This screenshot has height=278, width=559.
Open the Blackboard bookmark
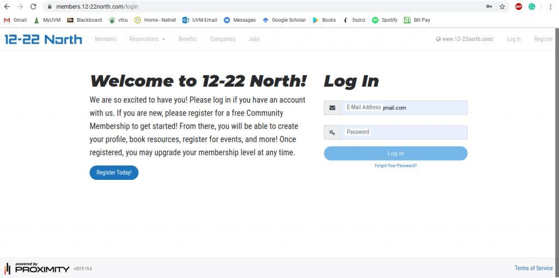coord(85,20)
